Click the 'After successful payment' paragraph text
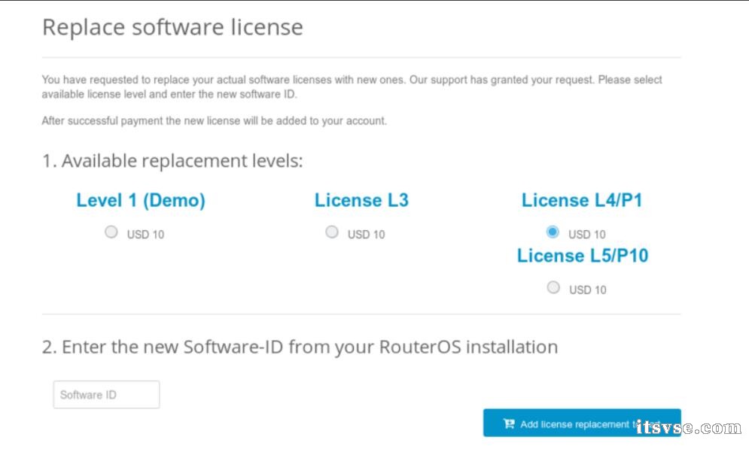Screen dimensions: 749x449 (214, 121)
